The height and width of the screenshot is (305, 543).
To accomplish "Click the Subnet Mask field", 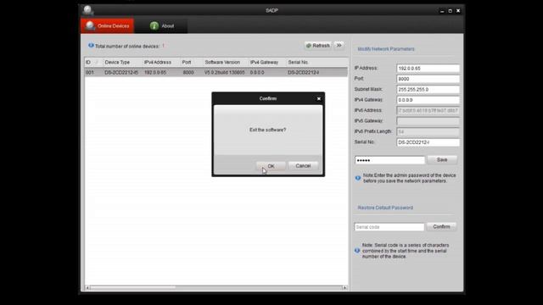I will coord(428,90).
